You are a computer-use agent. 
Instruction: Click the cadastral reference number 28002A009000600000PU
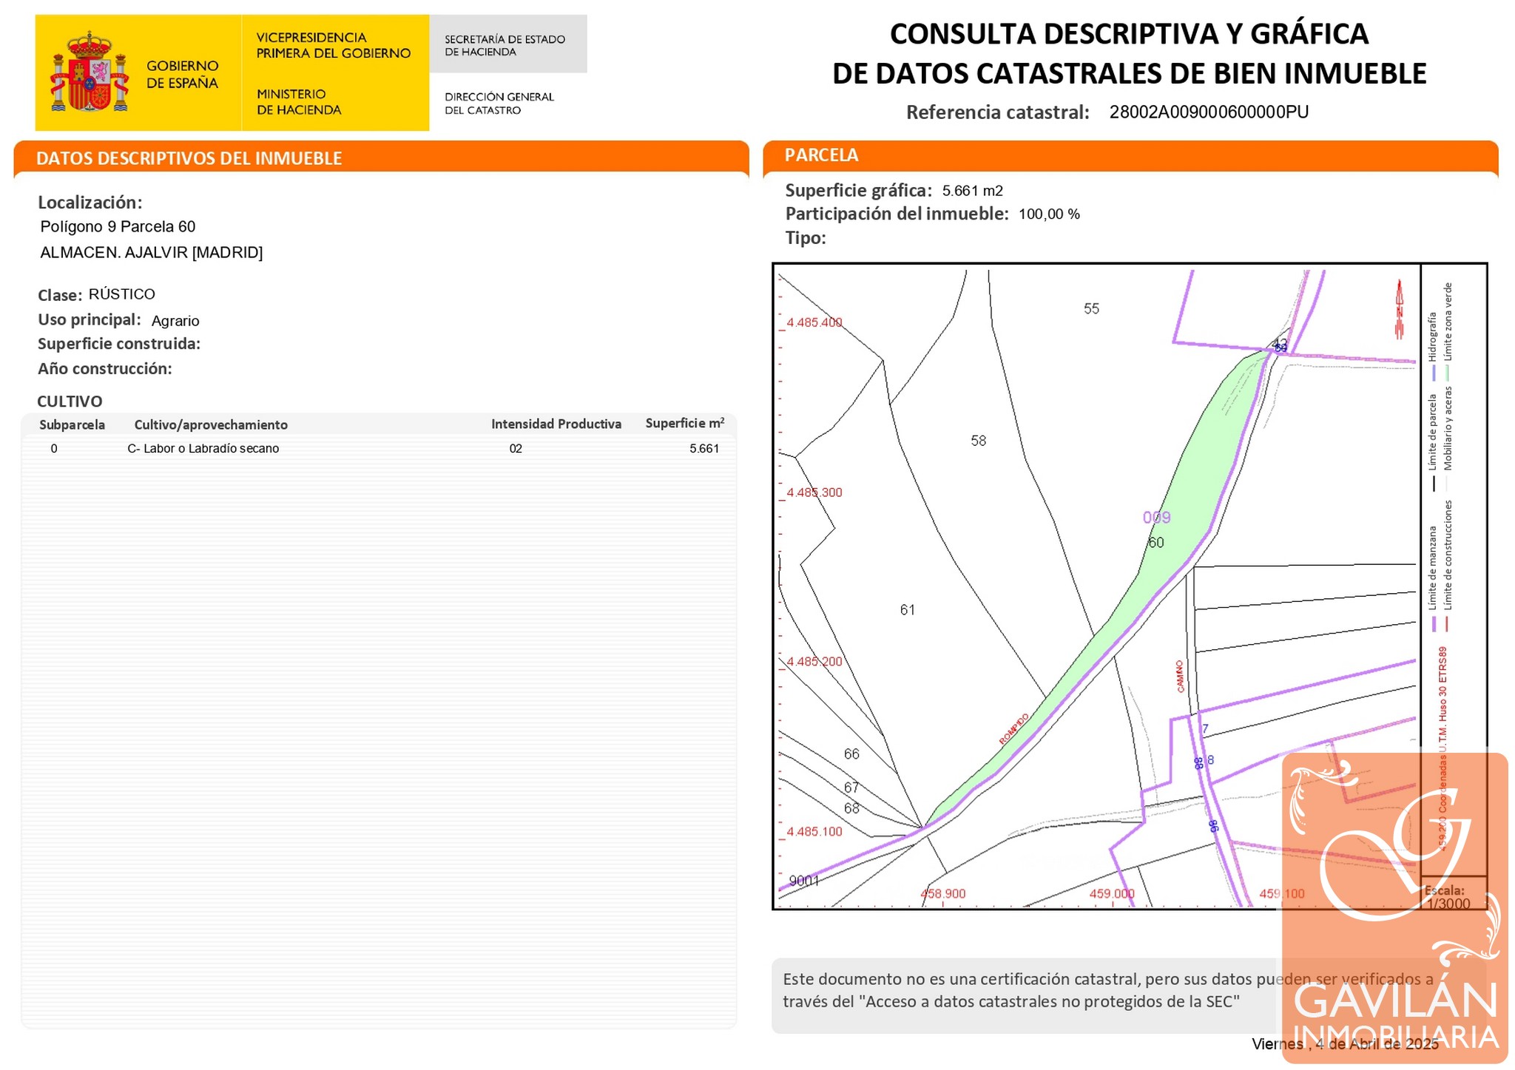click(1209, 112)
